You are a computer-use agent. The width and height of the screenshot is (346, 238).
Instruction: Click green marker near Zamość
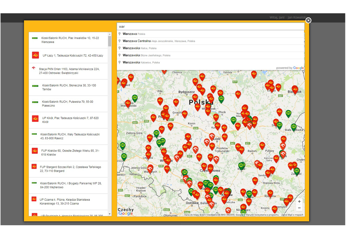pos(297,171)
